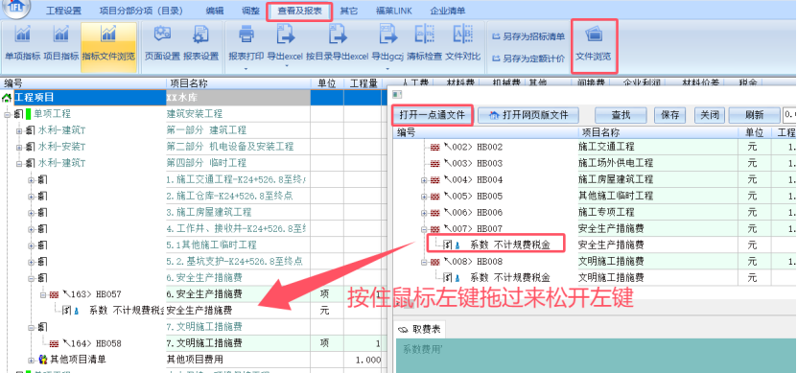797x373 pixels.
Task: Open dropdown arrow under 导出gczj
Action: [x=387, y=68]
